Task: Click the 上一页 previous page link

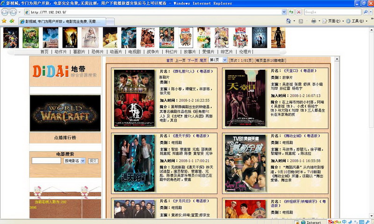Action: 180,60
